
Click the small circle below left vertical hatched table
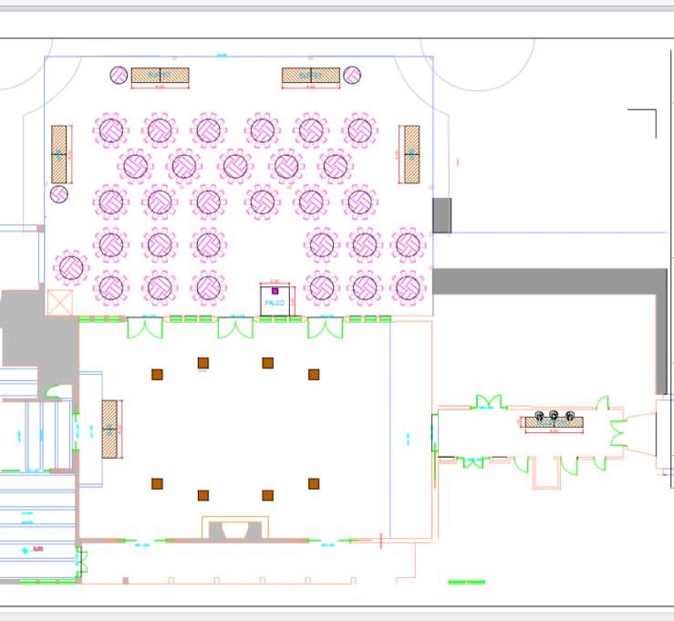(x=59, y=194)
